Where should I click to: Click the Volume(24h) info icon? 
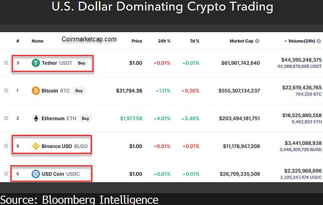(319, 41)
